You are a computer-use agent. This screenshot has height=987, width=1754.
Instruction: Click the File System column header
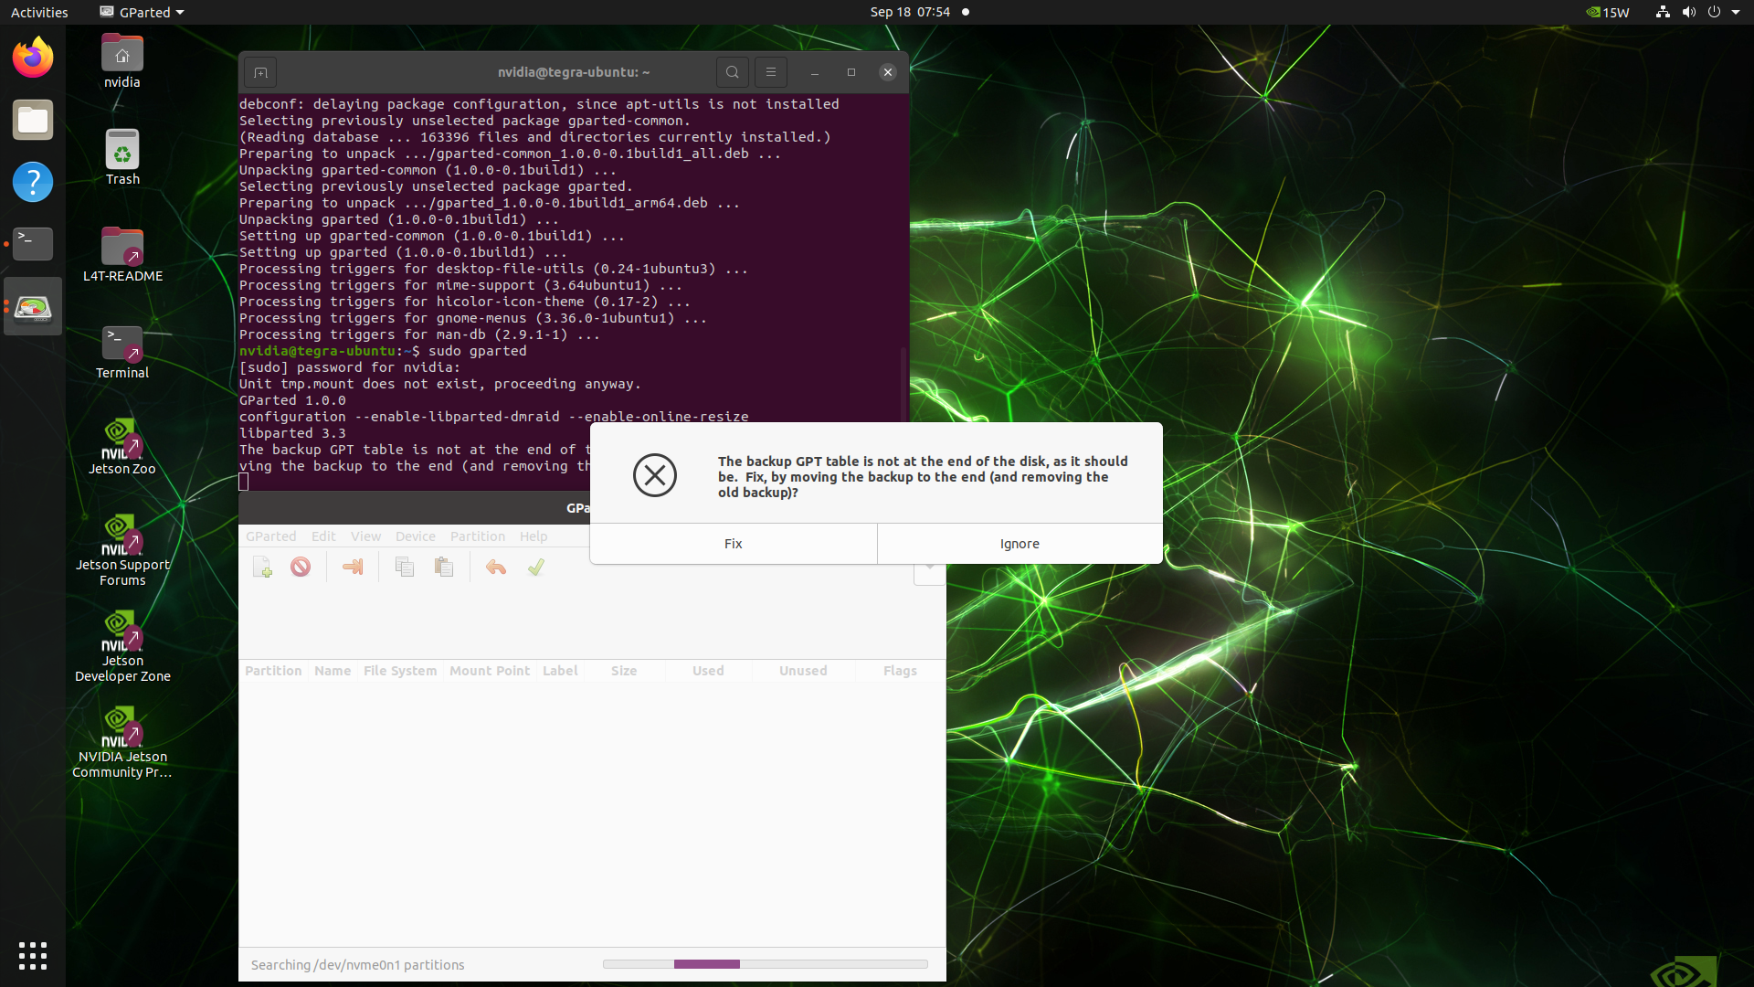coord(399,671)
